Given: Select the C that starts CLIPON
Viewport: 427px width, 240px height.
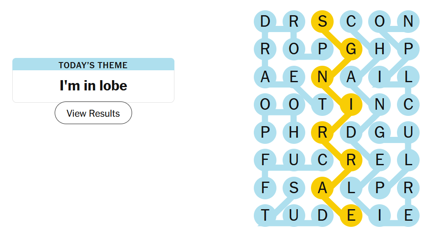Looking at the screenshot, I should (x=408, y=104).
